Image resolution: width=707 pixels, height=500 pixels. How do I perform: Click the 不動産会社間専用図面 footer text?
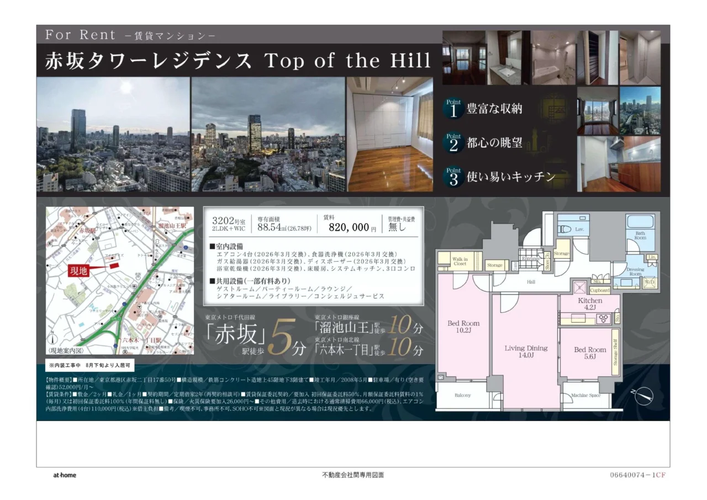pyautogui.click(x=353, y=475)
